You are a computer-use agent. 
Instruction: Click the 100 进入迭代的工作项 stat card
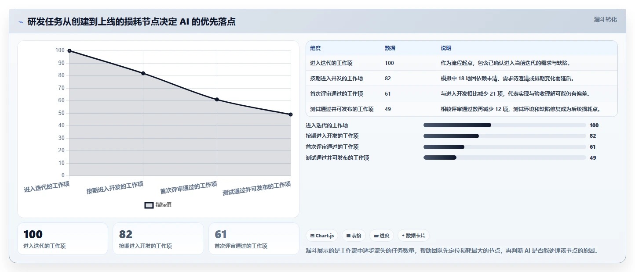pyautogui.click(x=62, y=239)
